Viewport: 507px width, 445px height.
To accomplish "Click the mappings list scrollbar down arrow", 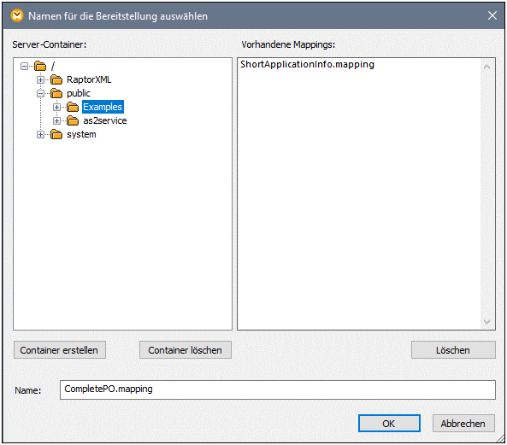I will [487, 322].
